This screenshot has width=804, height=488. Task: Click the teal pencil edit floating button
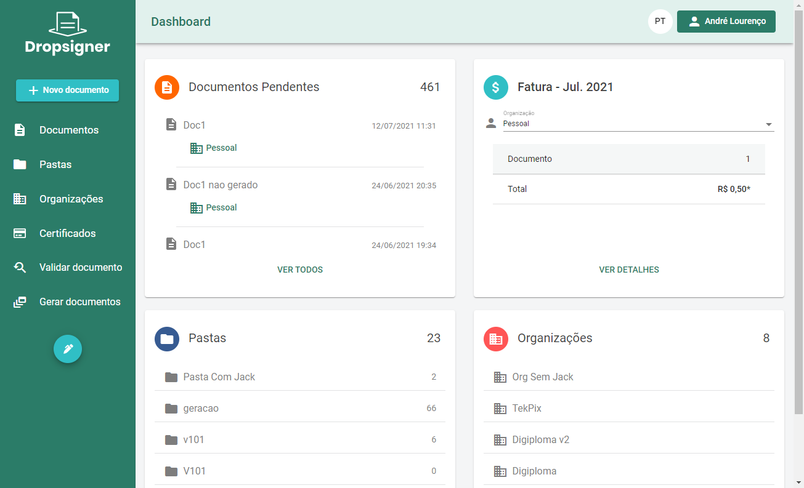(x=68, y=349)
